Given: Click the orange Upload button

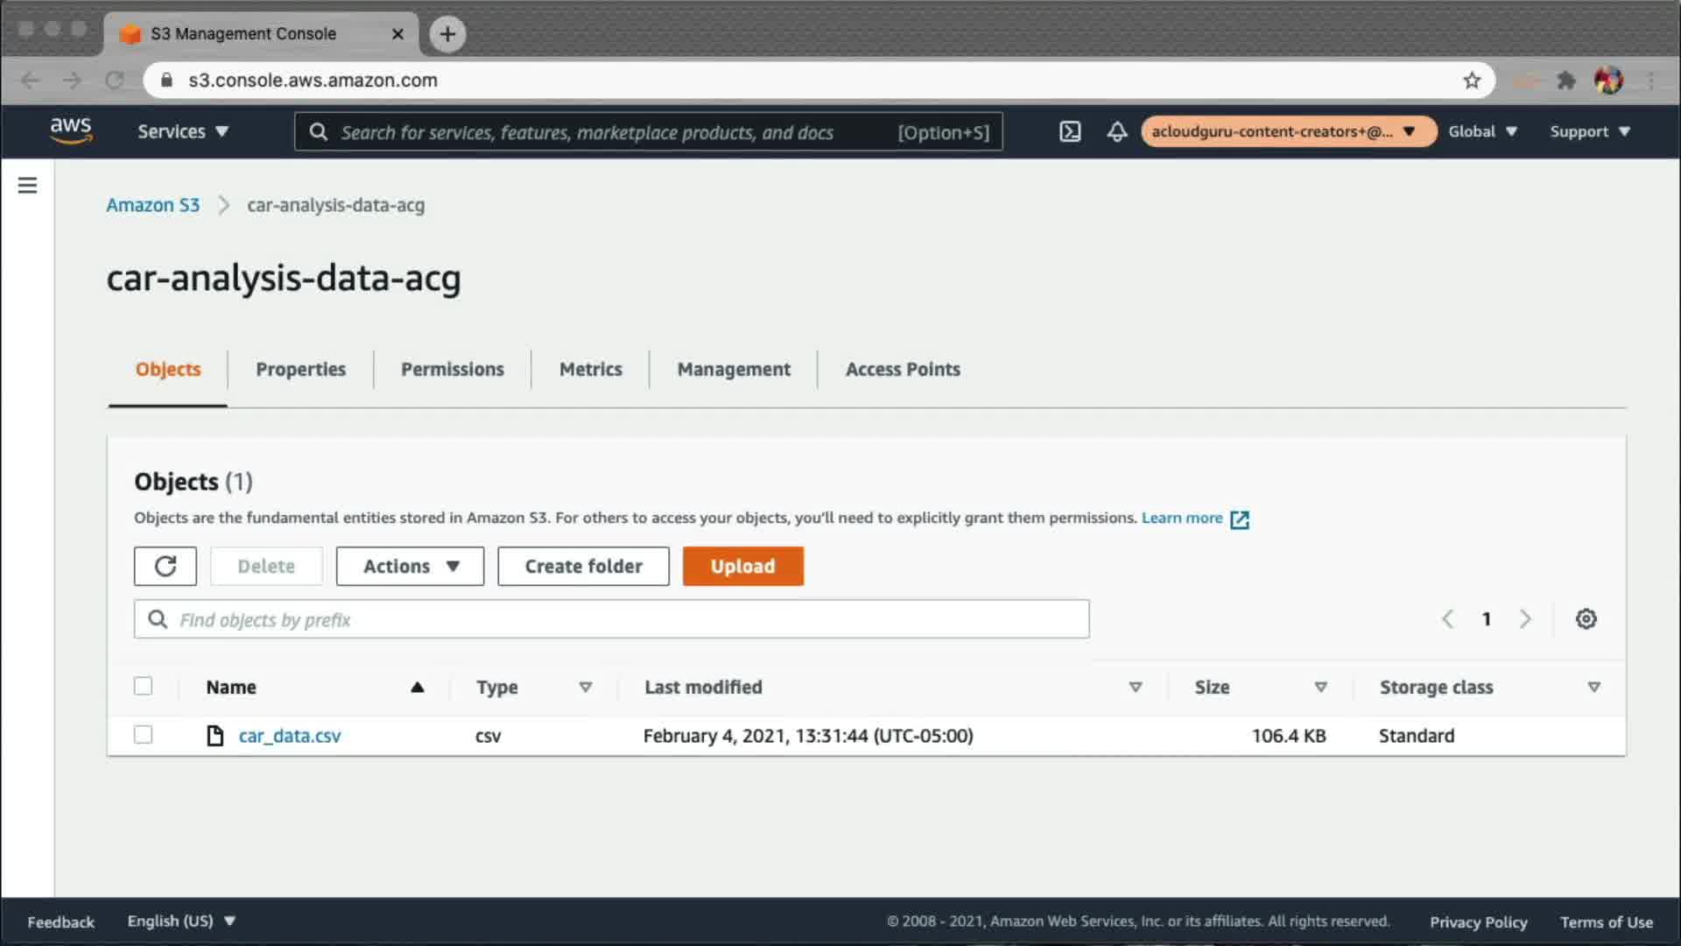Looking at the screenshot, I should pyautogui.click(x=742, y=566).
